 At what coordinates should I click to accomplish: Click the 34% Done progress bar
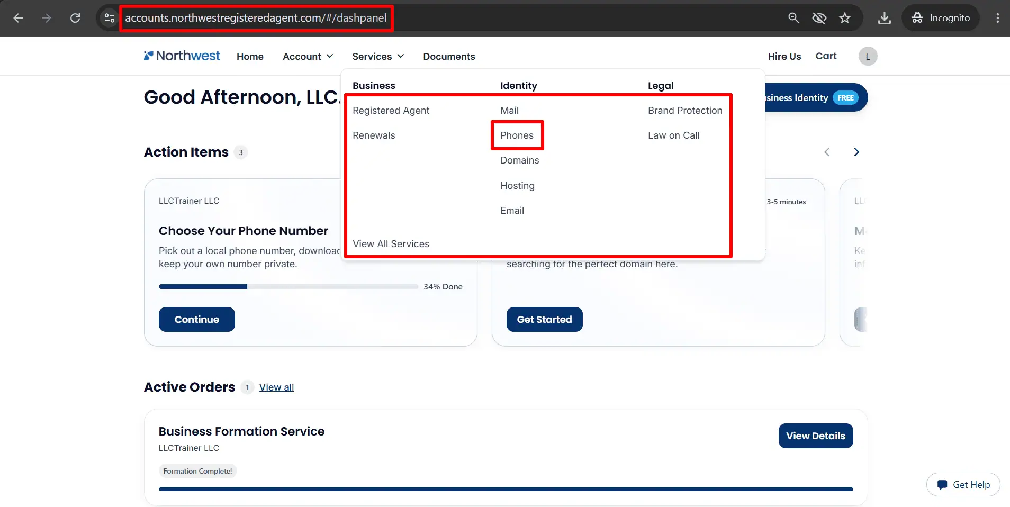[288, 287]
